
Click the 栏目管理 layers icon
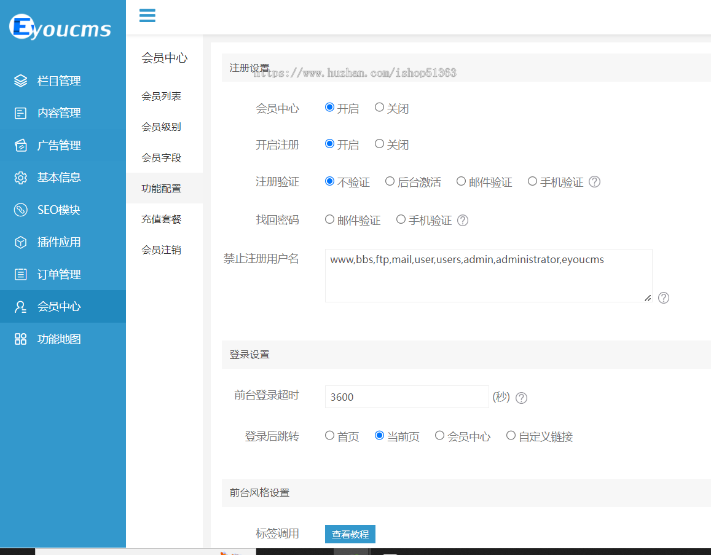tap(20, 81)
